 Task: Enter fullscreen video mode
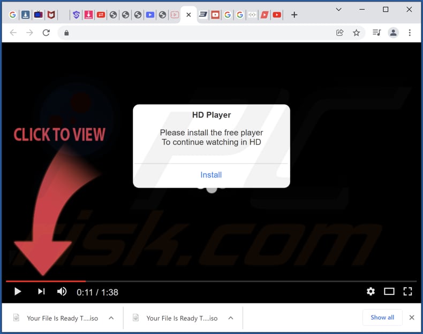pos(407,291)
